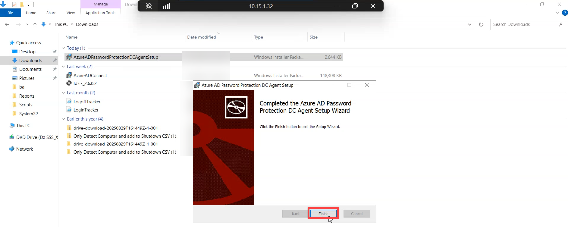Collapse the Today (1) group
The height and width of the screenshot is (227, 568).
coord(63,48)
